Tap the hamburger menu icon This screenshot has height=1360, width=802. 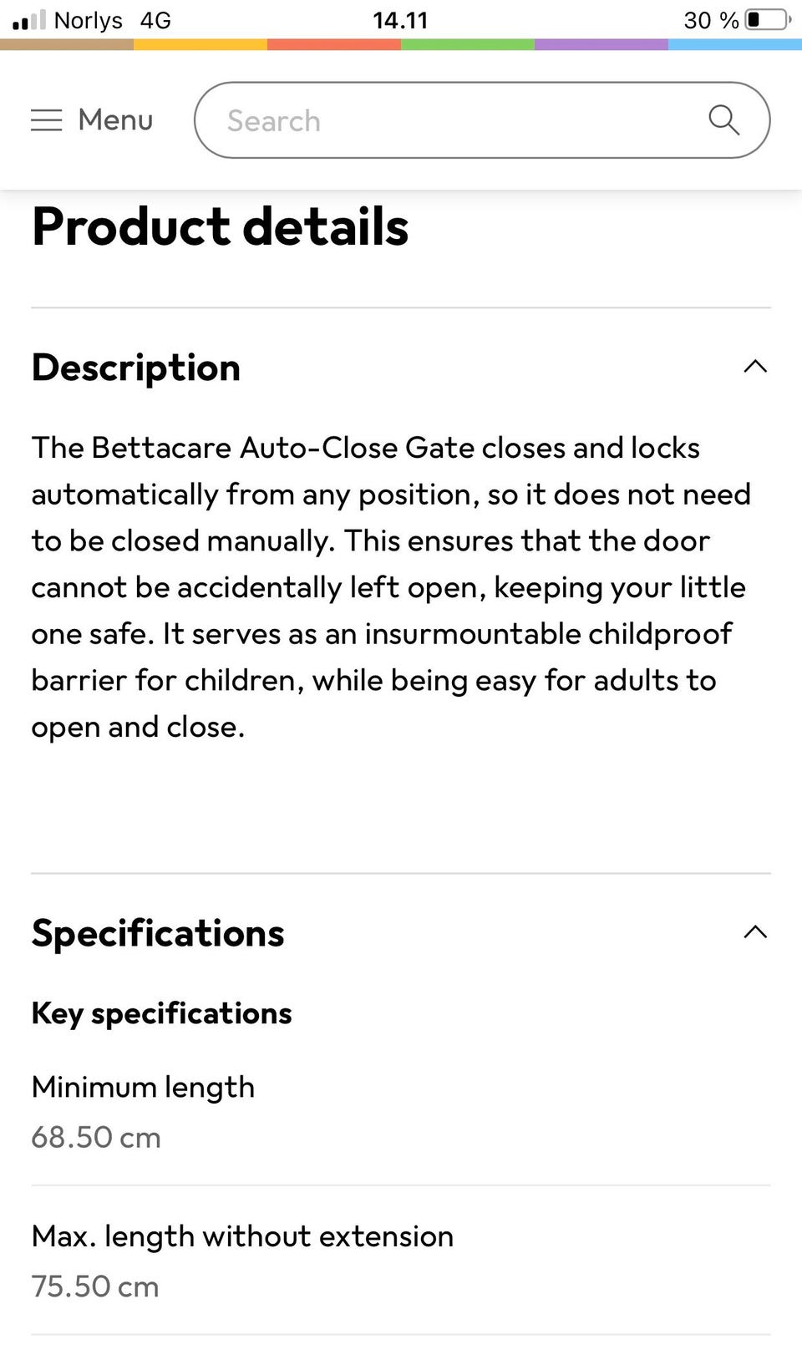tap(47, 120)
